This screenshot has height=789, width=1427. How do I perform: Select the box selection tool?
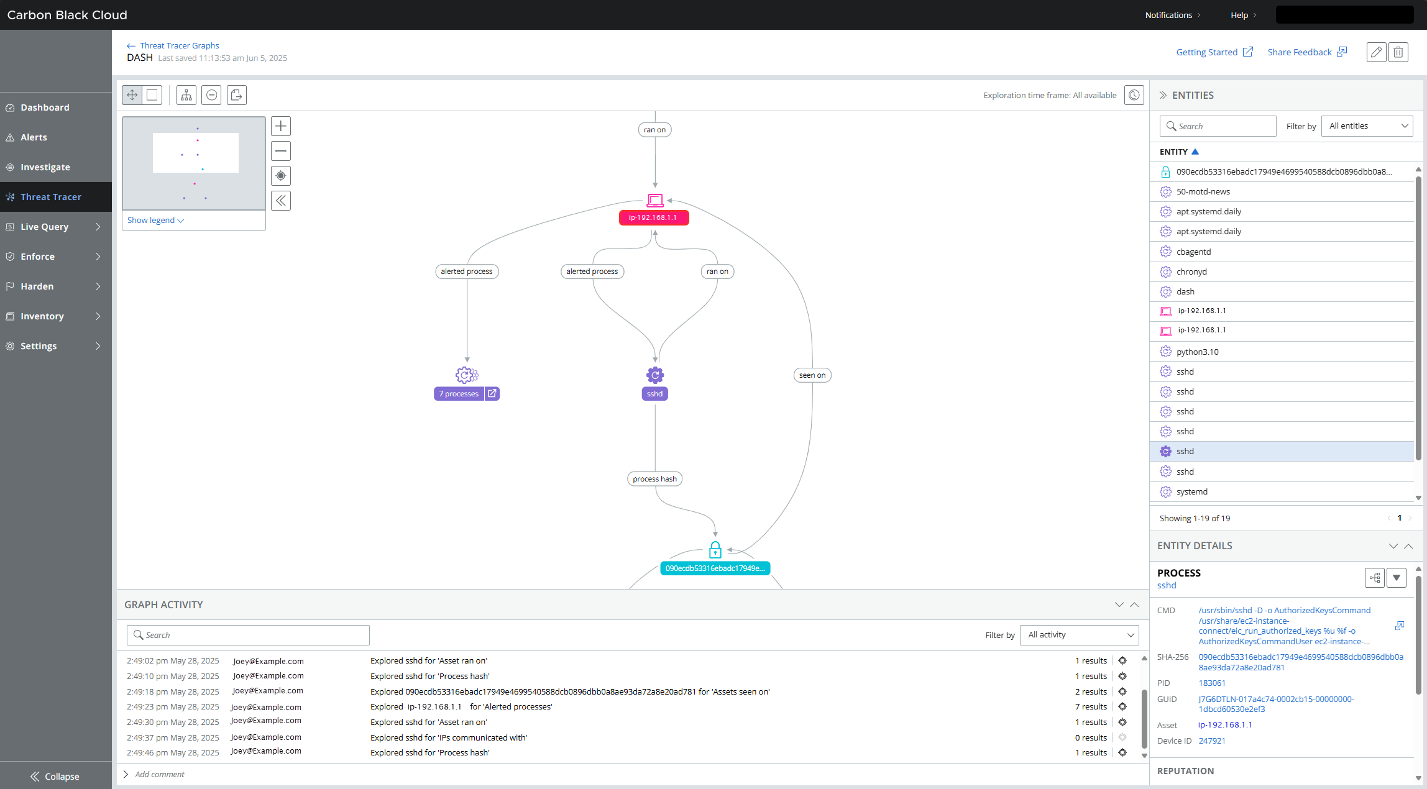coord(152,95)
